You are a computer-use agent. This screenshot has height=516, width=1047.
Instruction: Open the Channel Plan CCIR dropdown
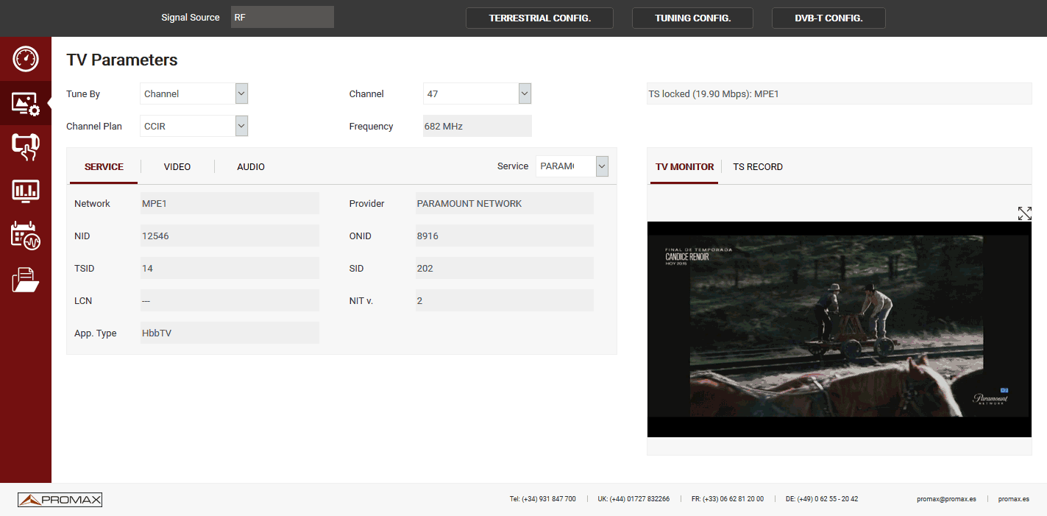pos(194,126)
